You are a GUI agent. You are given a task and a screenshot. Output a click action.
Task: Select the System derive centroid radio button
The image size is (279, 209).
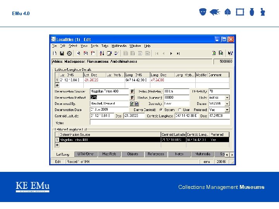click(x=161, y=110)
